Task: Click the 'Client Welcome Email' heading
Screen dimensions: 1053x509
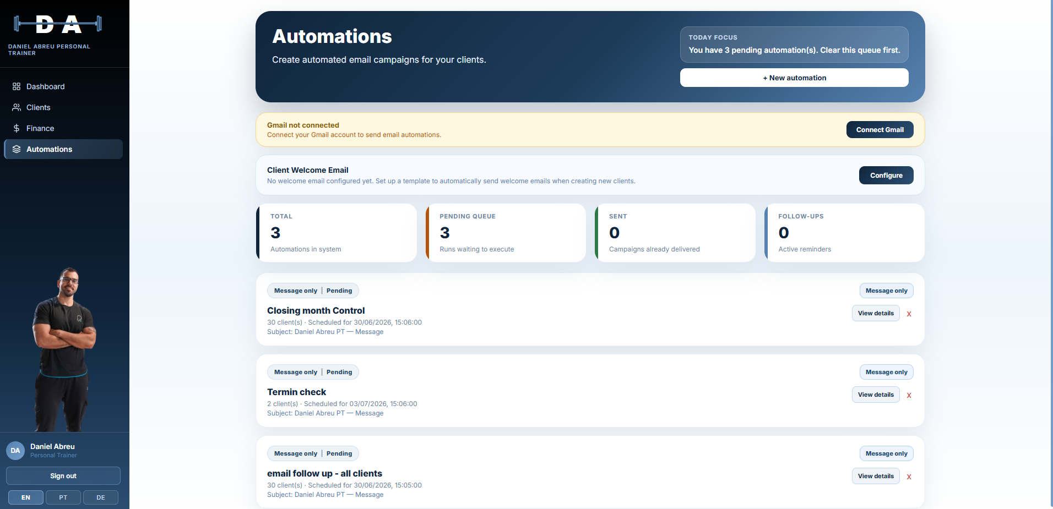Action: [x=307, y=170]
